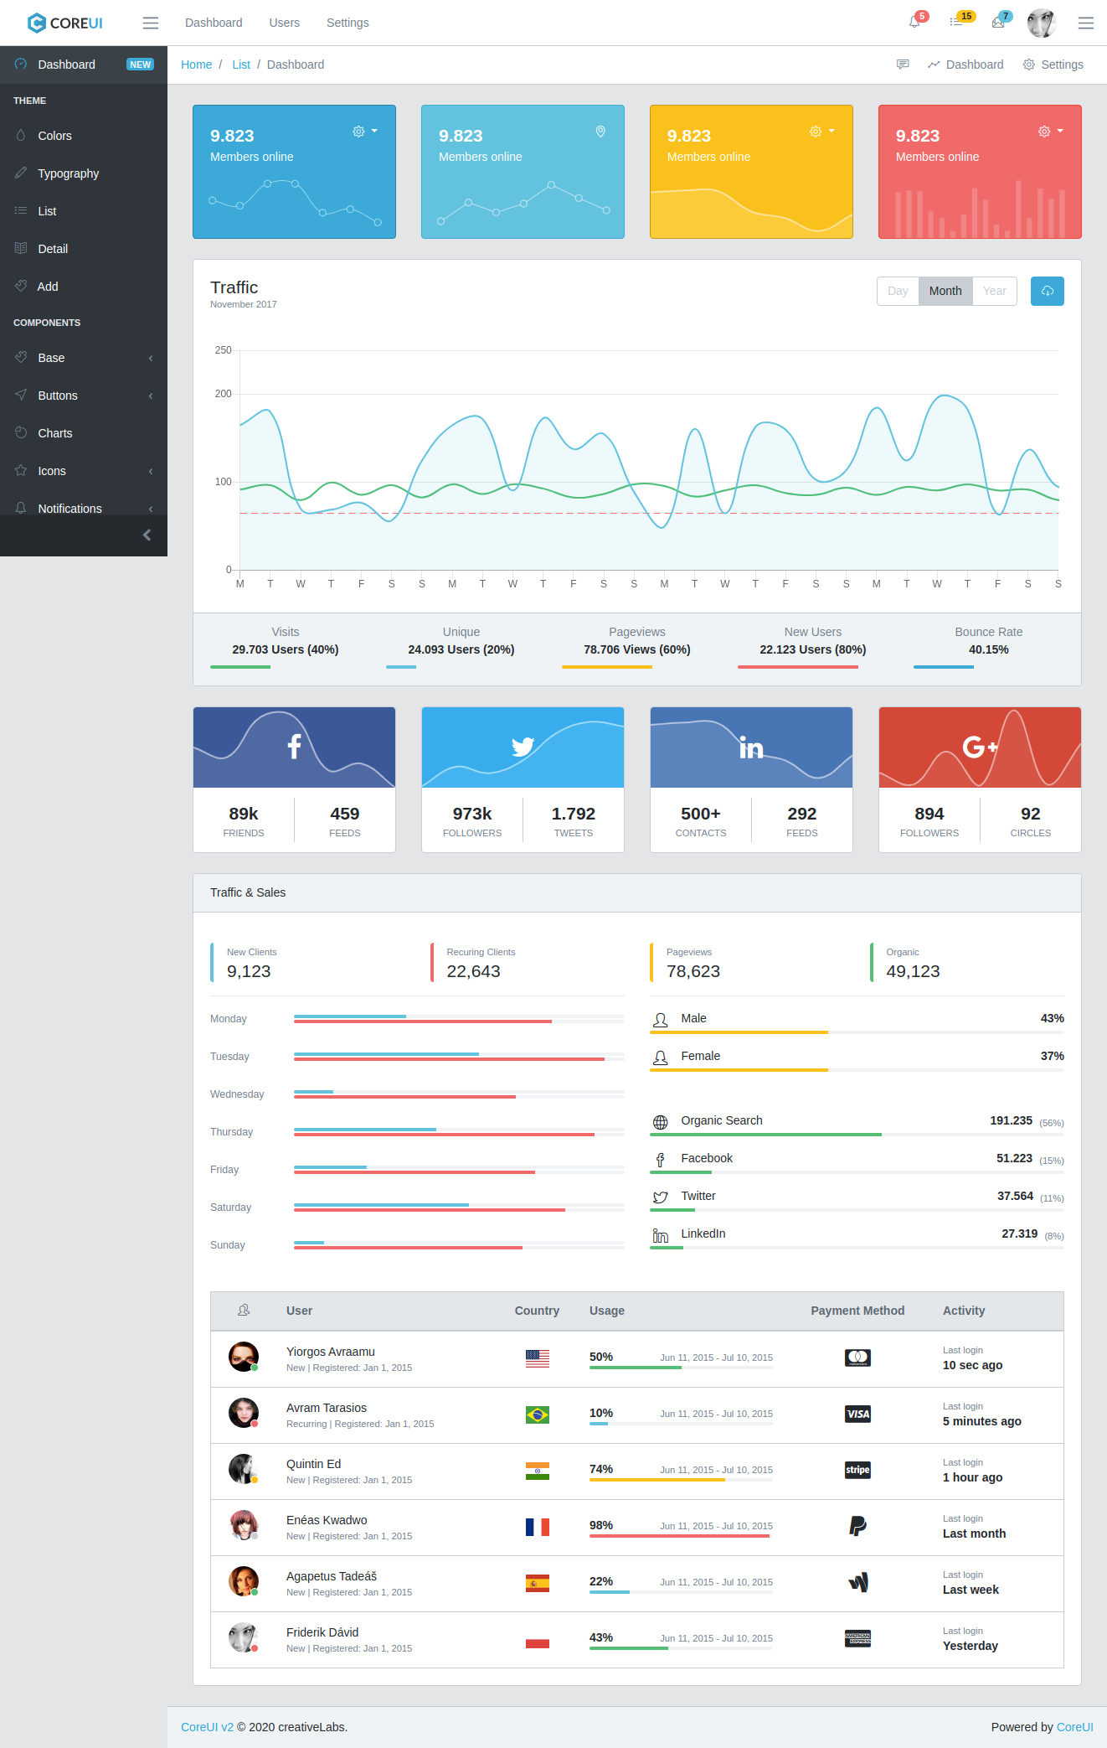Click the Twitter bird icon on the social card
The image size is (1107, 1748).
coord(523,746)
